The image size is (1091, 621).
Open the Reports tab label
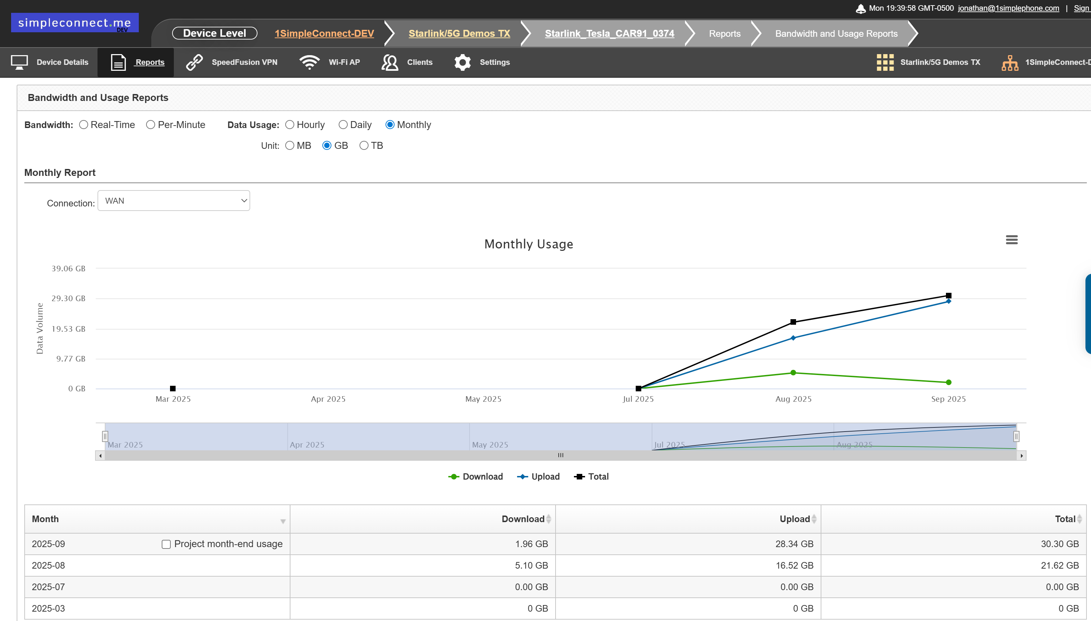[x=150, y=62]
